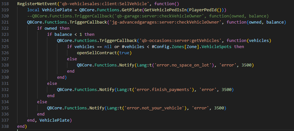Click the else keyword on line 334

tap(42, 102)
